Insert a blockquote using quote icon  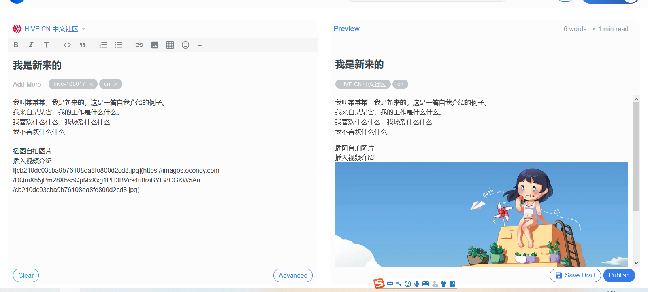[83, 45]
